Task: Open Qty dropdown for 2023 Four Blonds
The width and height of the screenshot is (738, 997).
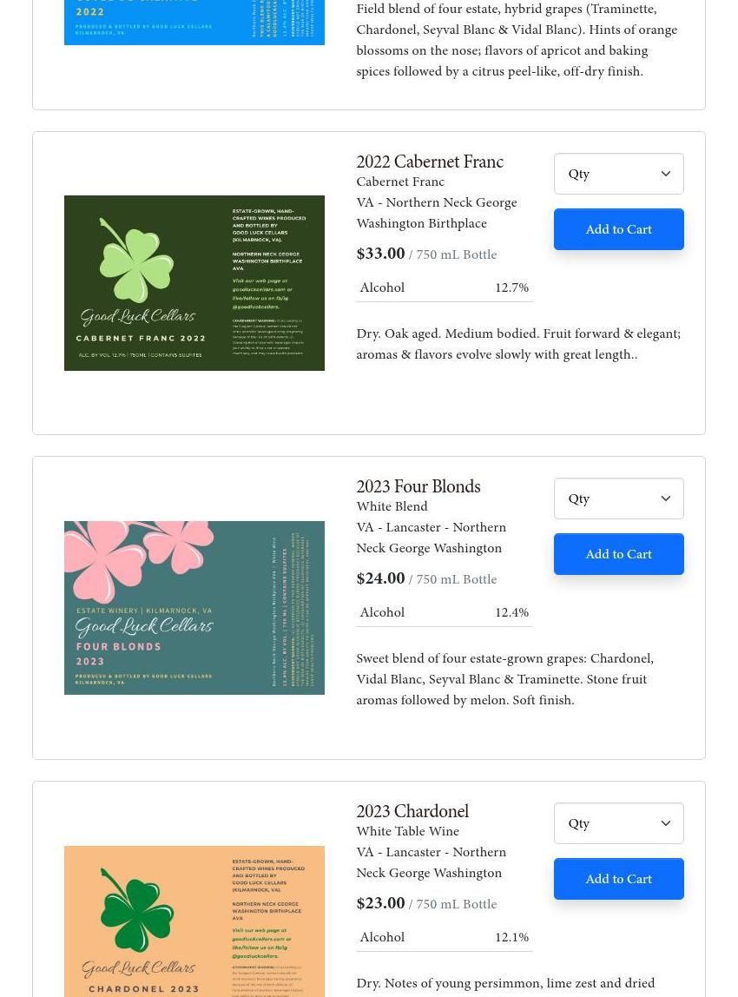Action: [618, 498]
